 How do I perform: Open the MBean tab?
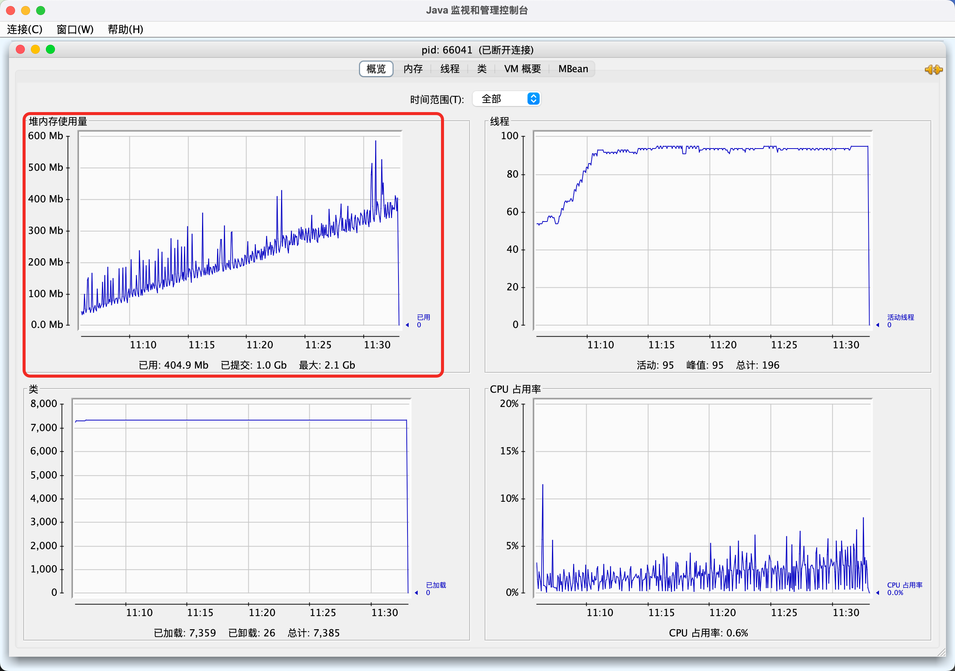573,69
